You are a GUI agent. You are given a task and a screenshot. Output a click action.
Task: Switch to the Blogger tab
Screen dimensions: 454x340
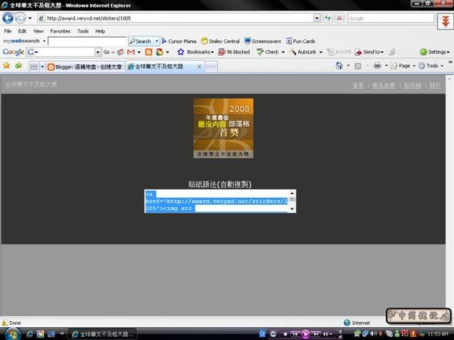coord(85,66)
